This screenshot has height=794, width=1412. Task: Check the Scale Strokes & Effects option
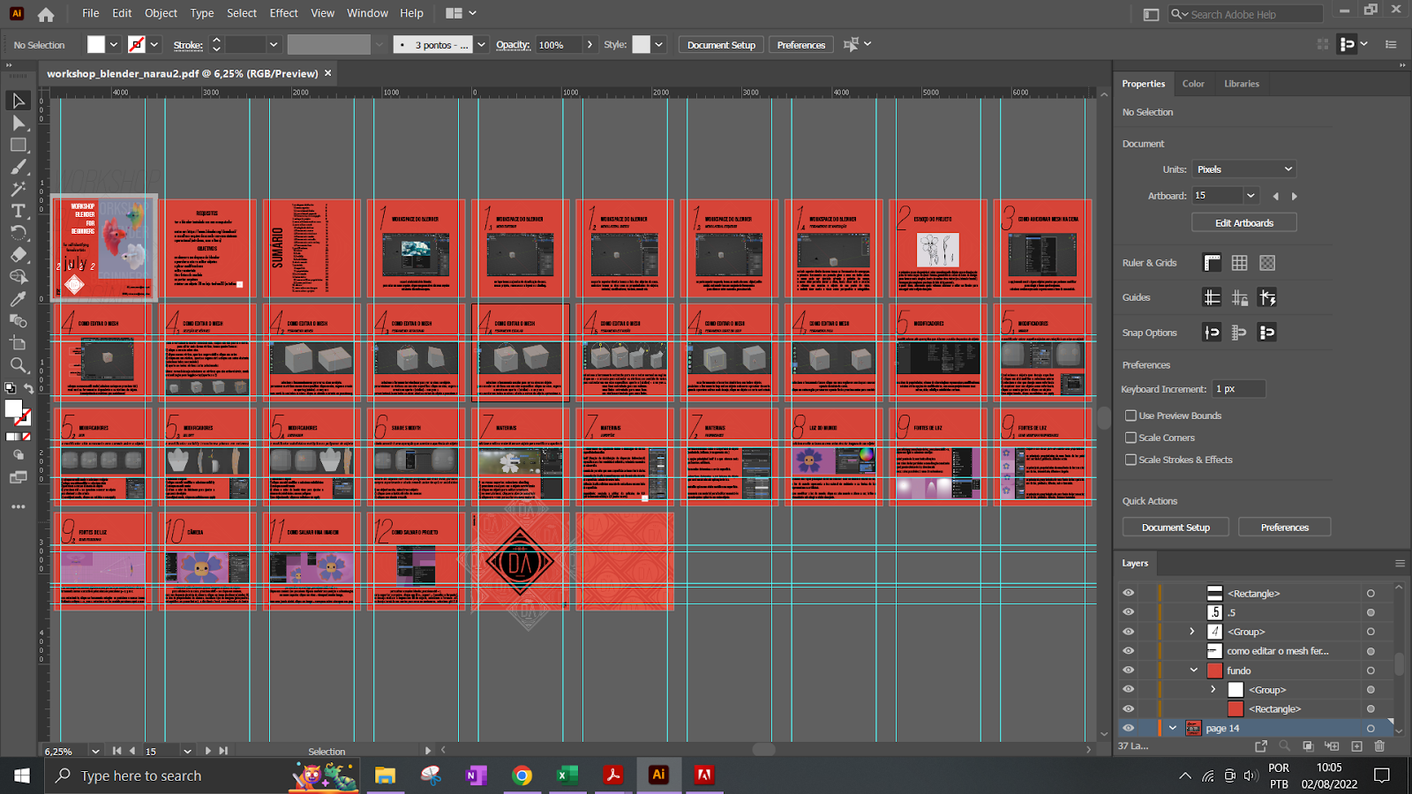(x=1130, y=460)
